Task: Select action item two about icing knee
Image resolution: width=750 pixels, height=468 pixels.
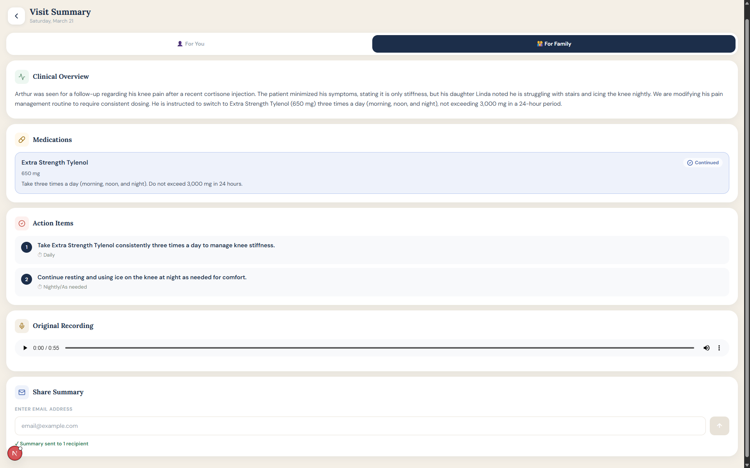Action: pos(371,282)
